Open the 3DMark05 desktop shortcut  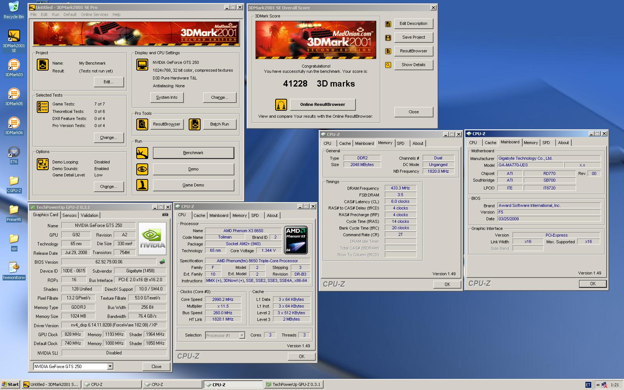tap(14, 97)
